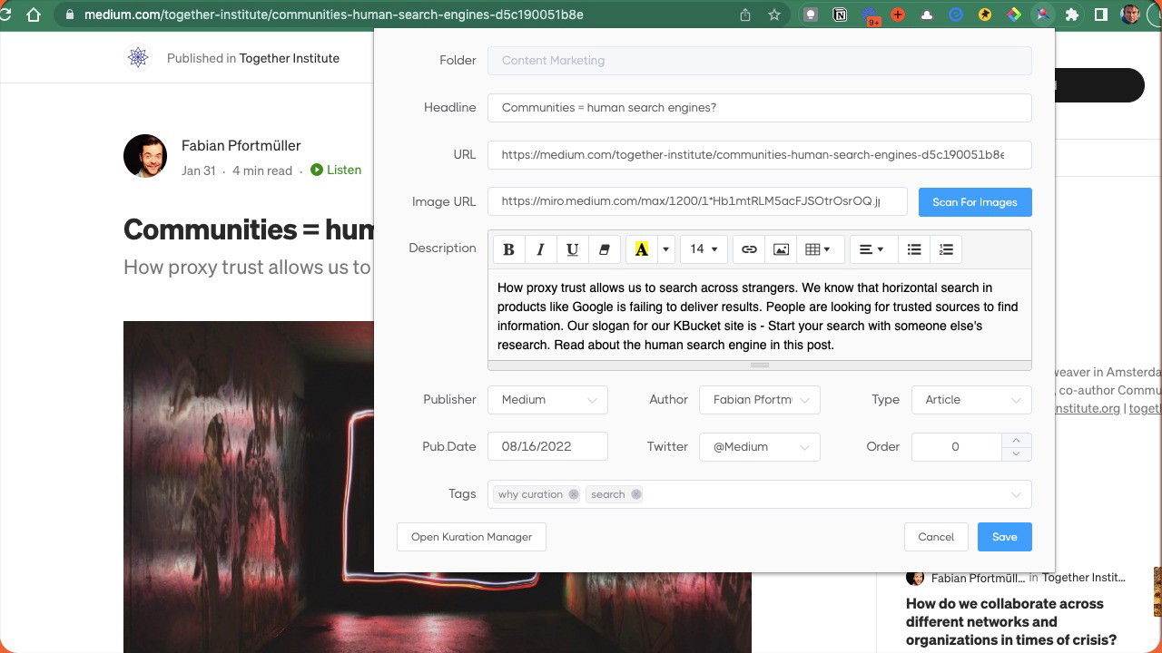Screen dimensions: 1162x653
Task: Increase the Order value with up arrow
Action: pos(1016,440)
